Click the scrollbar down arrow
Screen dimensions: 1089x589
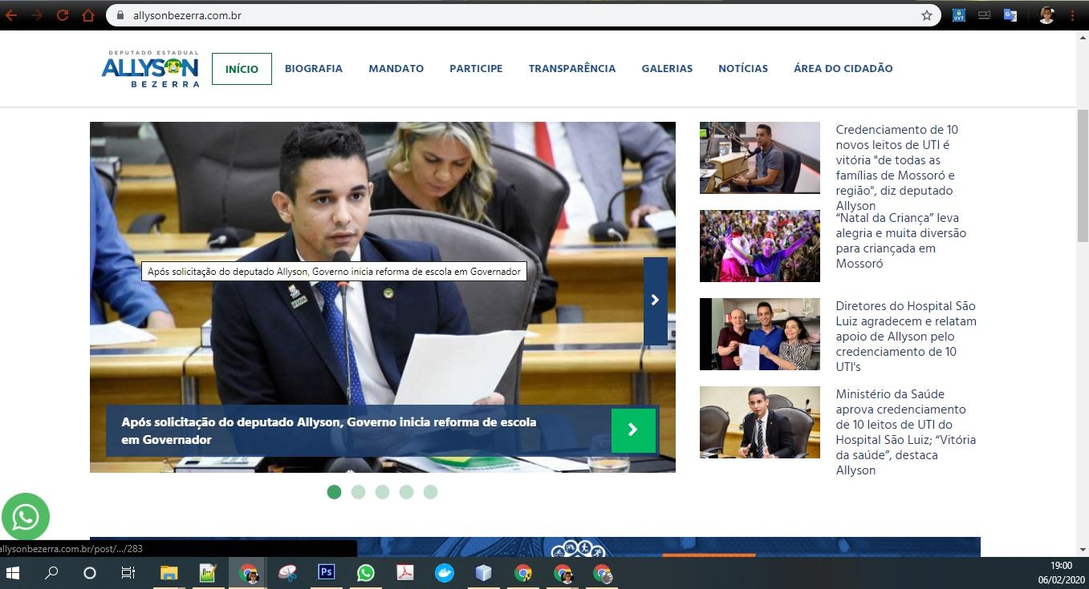click(1083, 550)
